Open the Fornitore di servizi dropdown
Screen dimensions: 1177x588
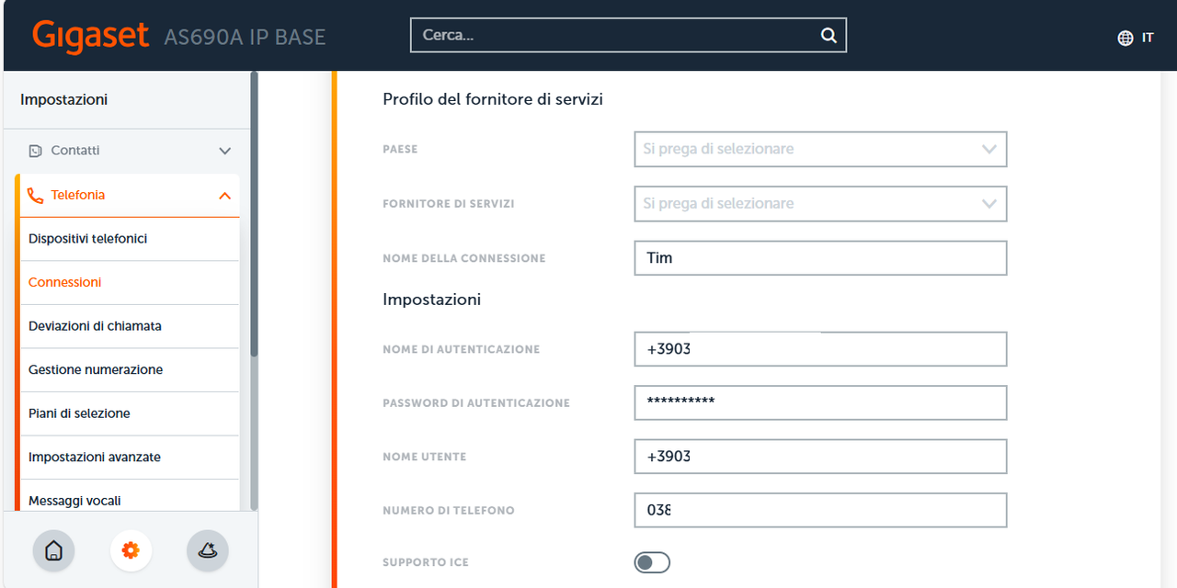pyautogui.click(x=820, y=204)
